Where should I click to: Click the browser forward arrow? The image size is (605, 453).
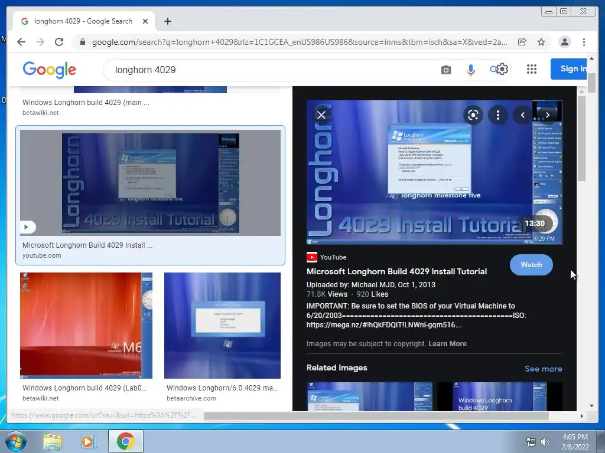click(x=40, y=42)
